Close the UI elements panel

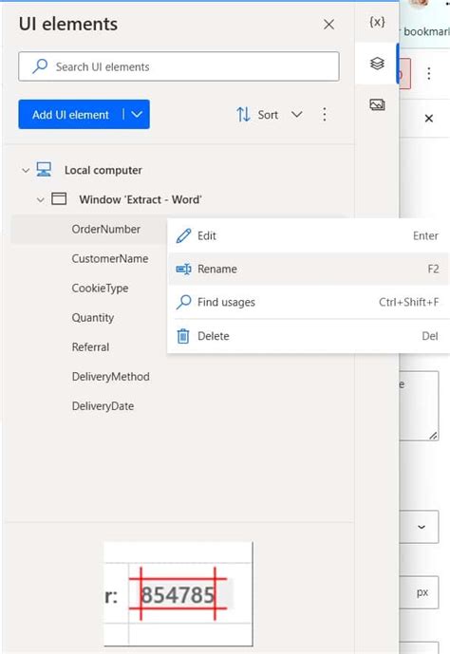(x=329, y=24)
